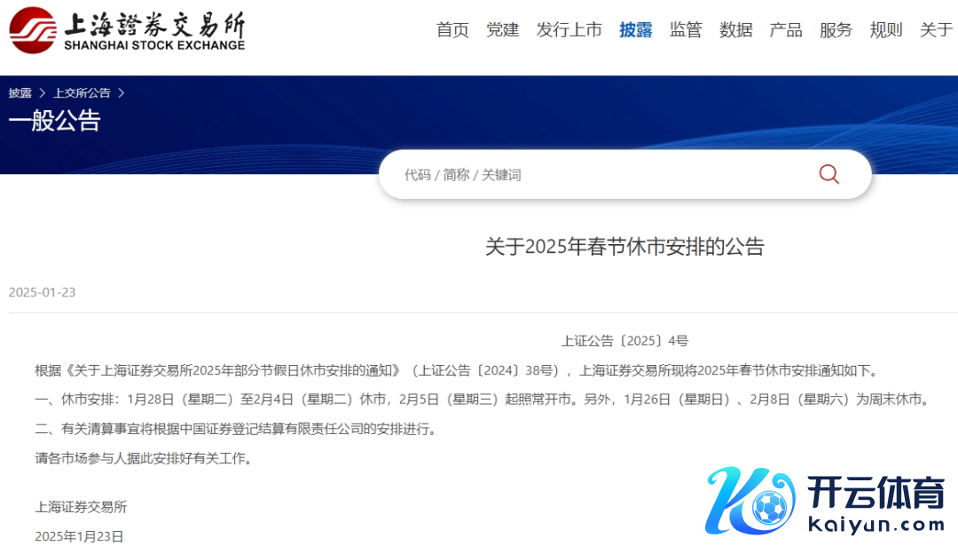Image resolution: width=958 pixels, height=554 pixels.
Task: Click the announcement title about 2025年春节休市安排
Action: click(624, 247)
